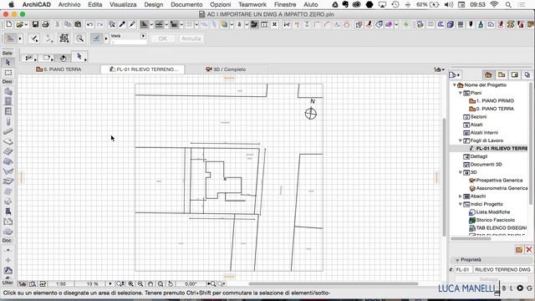Expand the Abachi tree node
Screen dimensions: 535x301
(x=460, y=196)
